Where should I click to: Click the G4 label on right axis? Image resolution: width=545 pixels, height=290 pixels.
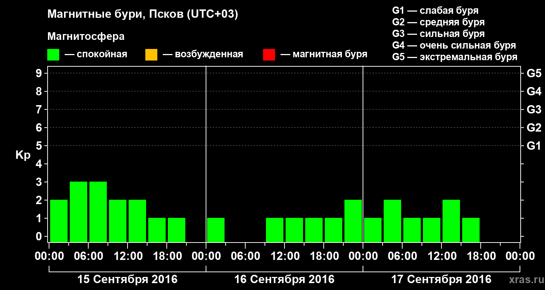point(534,91)
